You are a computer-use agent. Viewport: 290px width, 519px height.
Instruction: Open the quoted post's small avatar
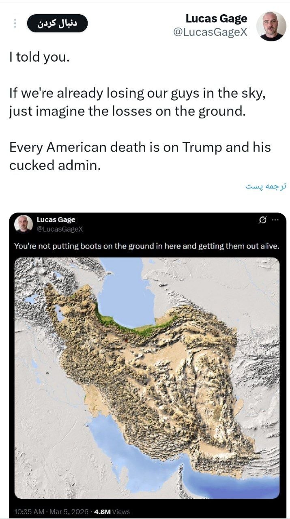coord(24,223)
